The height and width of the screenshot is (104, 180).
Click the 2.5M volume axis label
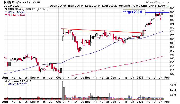(173, 95)
